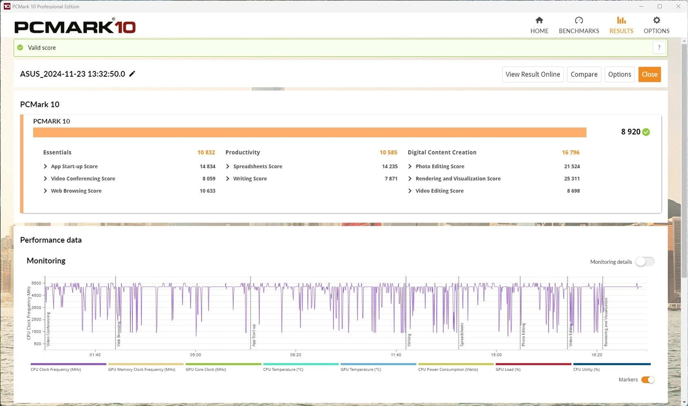688x406 pixels.
Task: Click the Writing chart marker
Action: click(409, 340)
